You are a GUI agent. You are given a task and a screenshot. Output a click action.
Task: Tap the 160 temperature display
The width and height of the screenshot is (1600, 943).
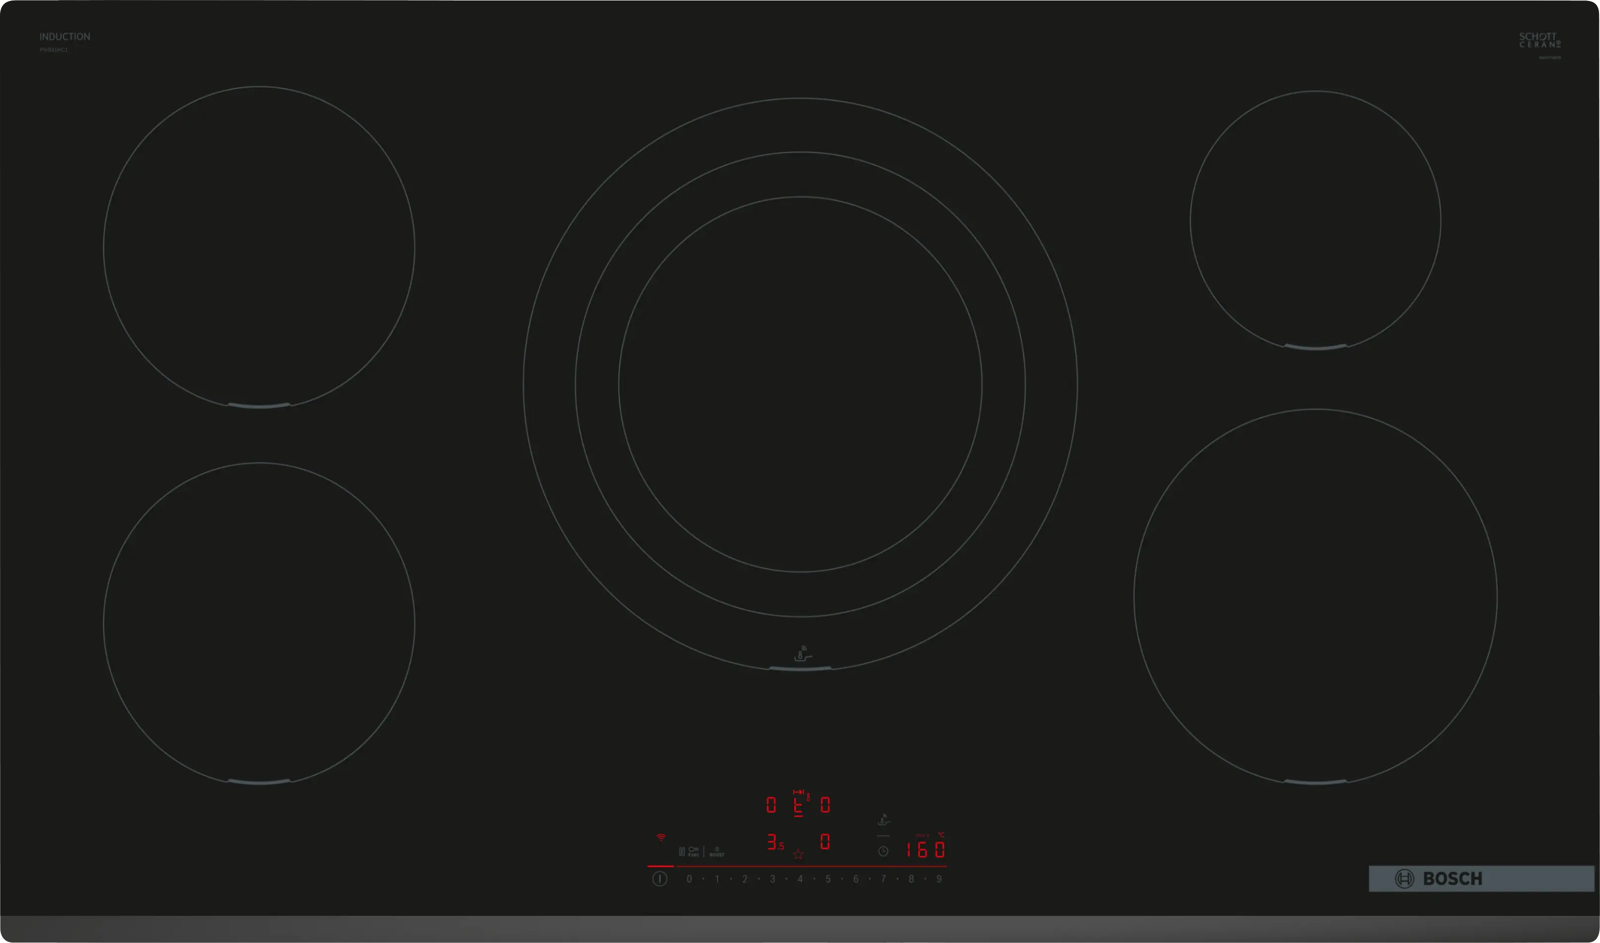tap(926, 849)
